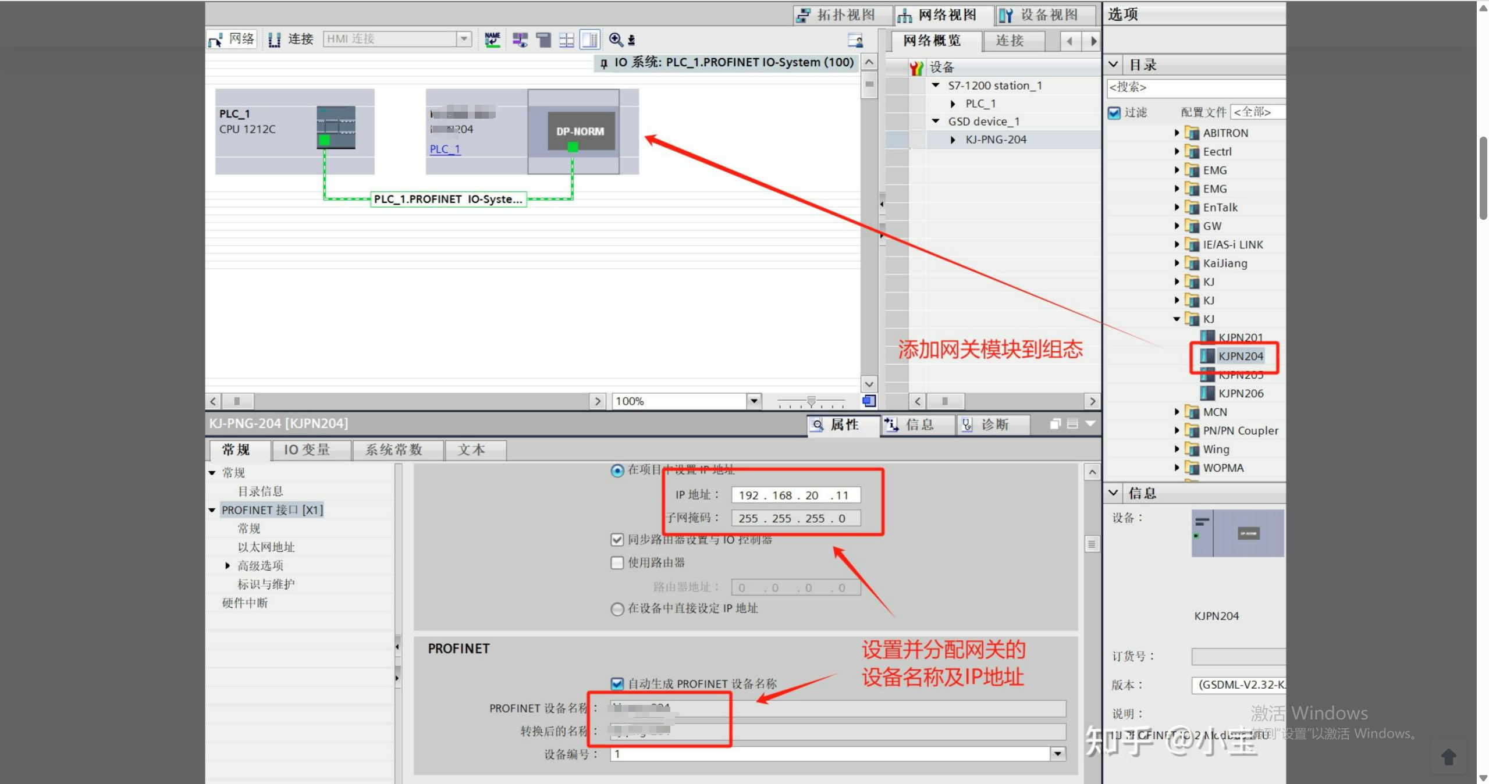
Task: Open the 设备编号 device number dropdown
Action: tap(1058, 754)
